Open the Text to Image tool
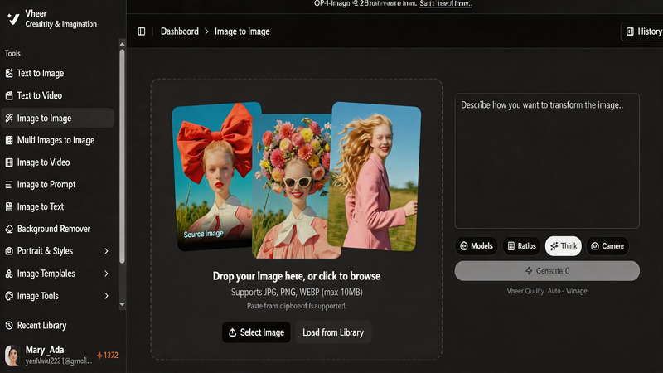Viewport: 663px width, 373px height. tap(40, 74)
